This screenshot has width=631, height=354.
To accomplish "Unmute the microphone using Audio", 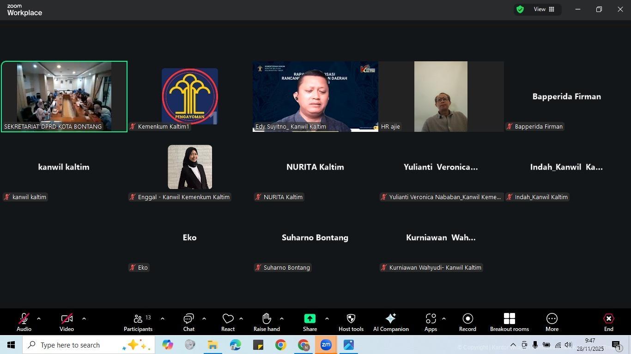I will click(x=24, y=322).
